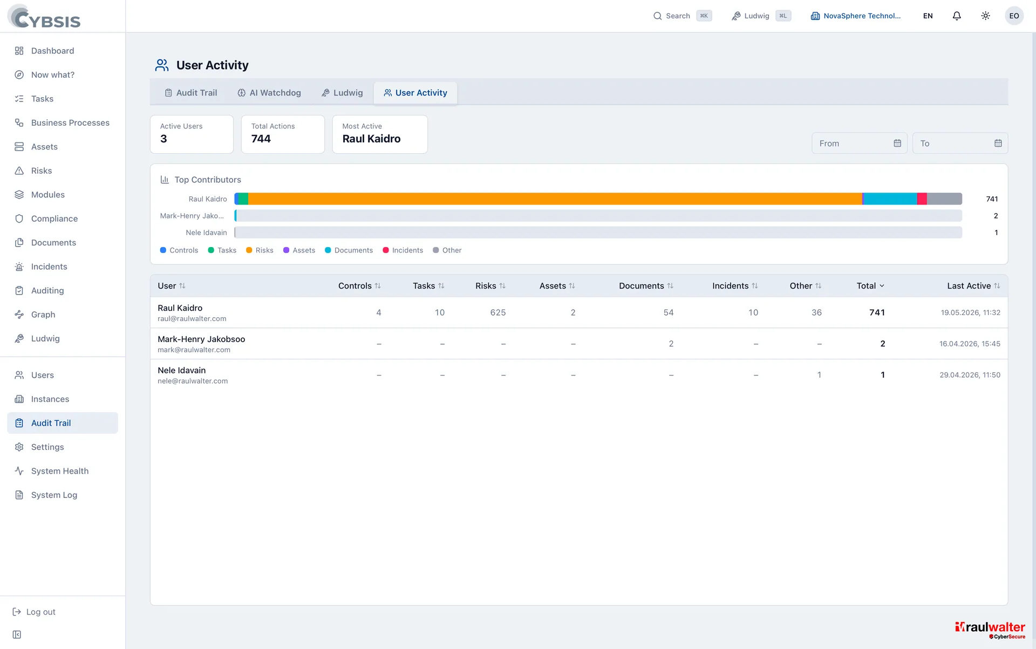Open System Health via pulse icon
The width and height of the screenshot is (1036, 649).
(19, 471)
